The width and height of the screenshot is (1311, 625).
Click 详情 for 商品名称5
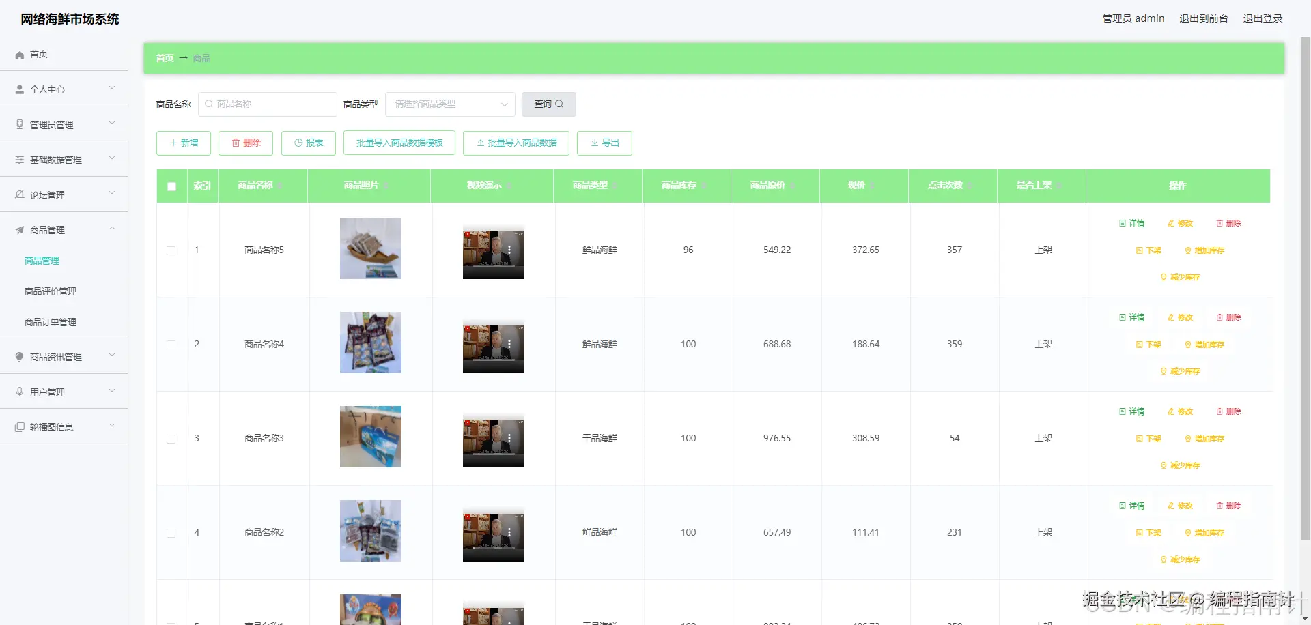pos(1132,223)
